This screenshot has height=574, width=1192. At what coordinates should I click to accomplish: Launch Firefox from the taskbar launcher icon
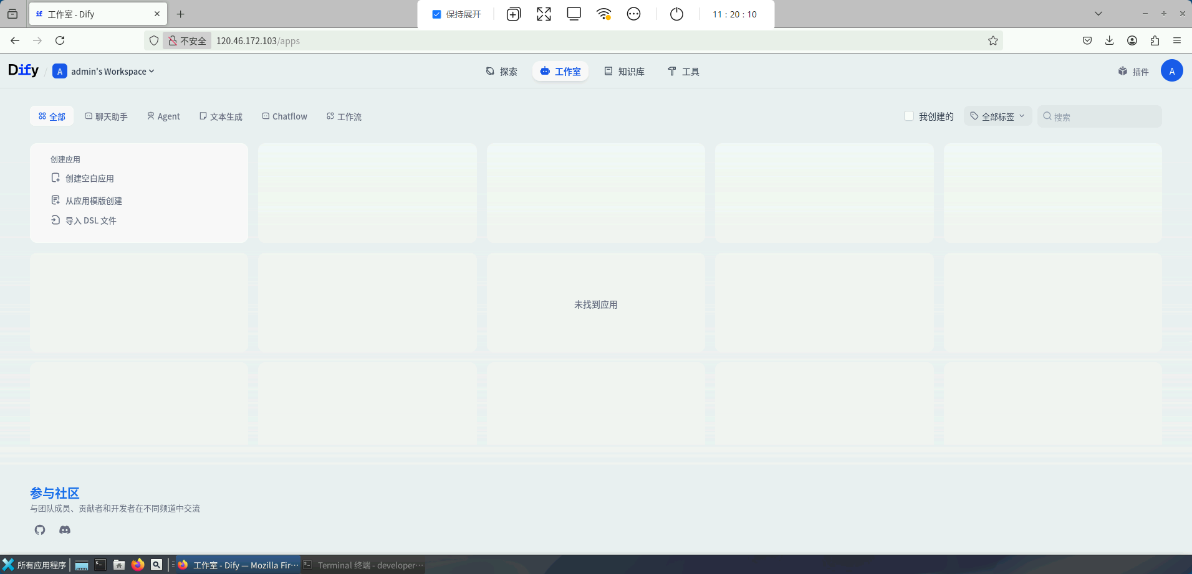click(138, 565)
